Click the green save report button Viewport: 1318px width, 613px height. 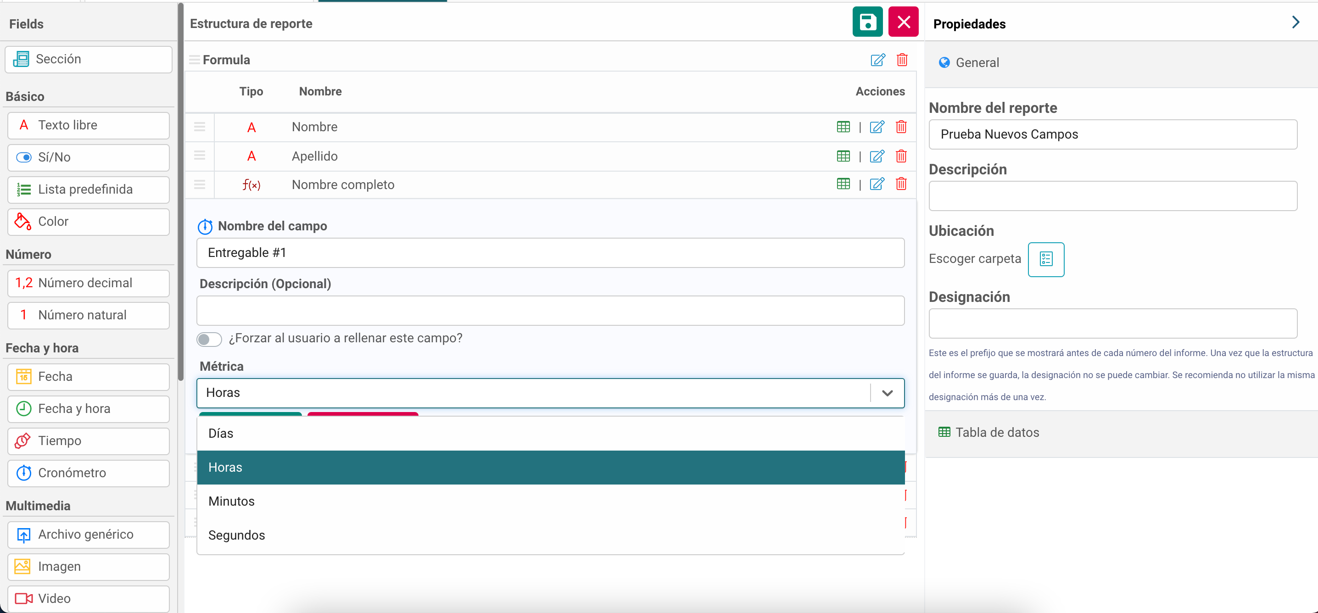[x=867, y=22]
